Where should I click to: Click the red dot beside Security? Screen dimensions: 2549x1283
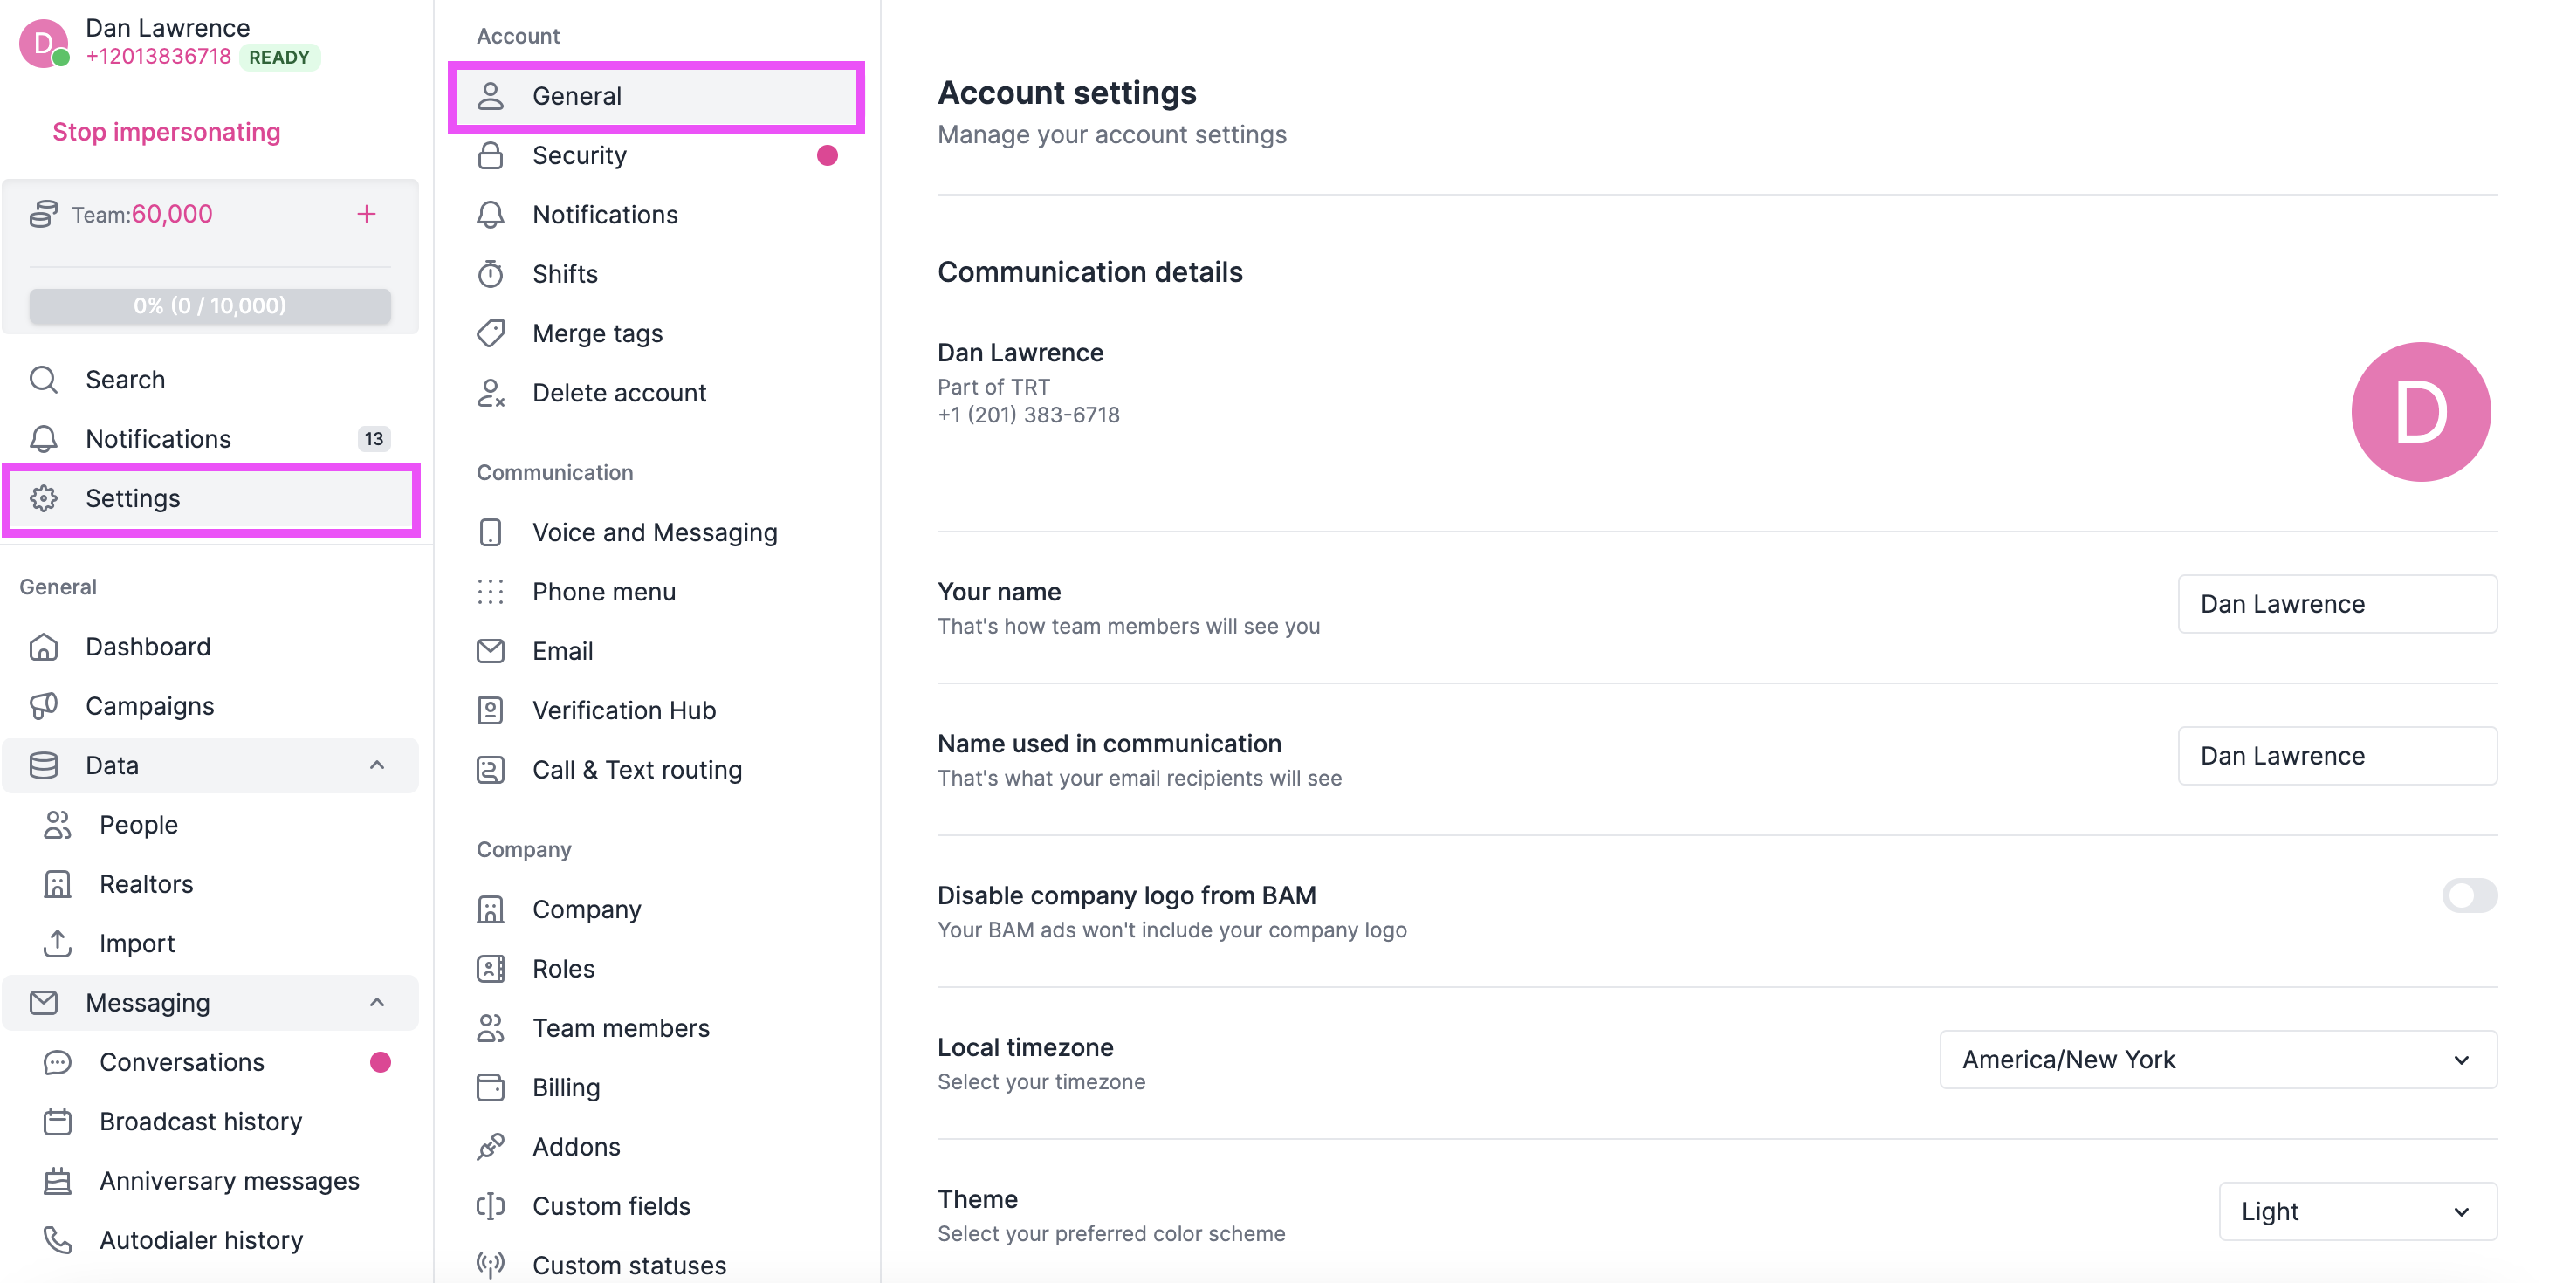pos(828,155)
